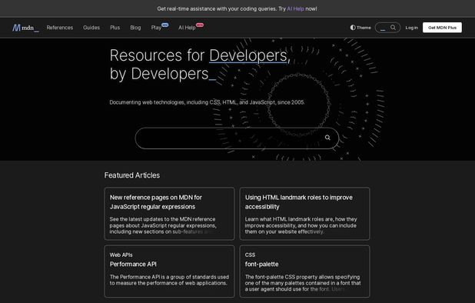The image size is (475, 303).
Task: Click the Log in link
Action: tap(412, 28)
